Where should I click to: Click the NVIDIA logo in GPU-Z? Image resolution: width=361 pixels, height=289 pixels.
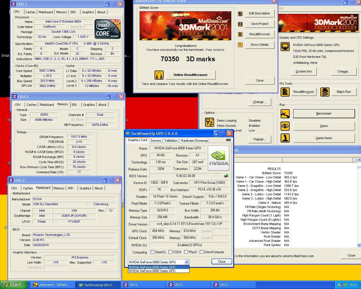point(219,158)
